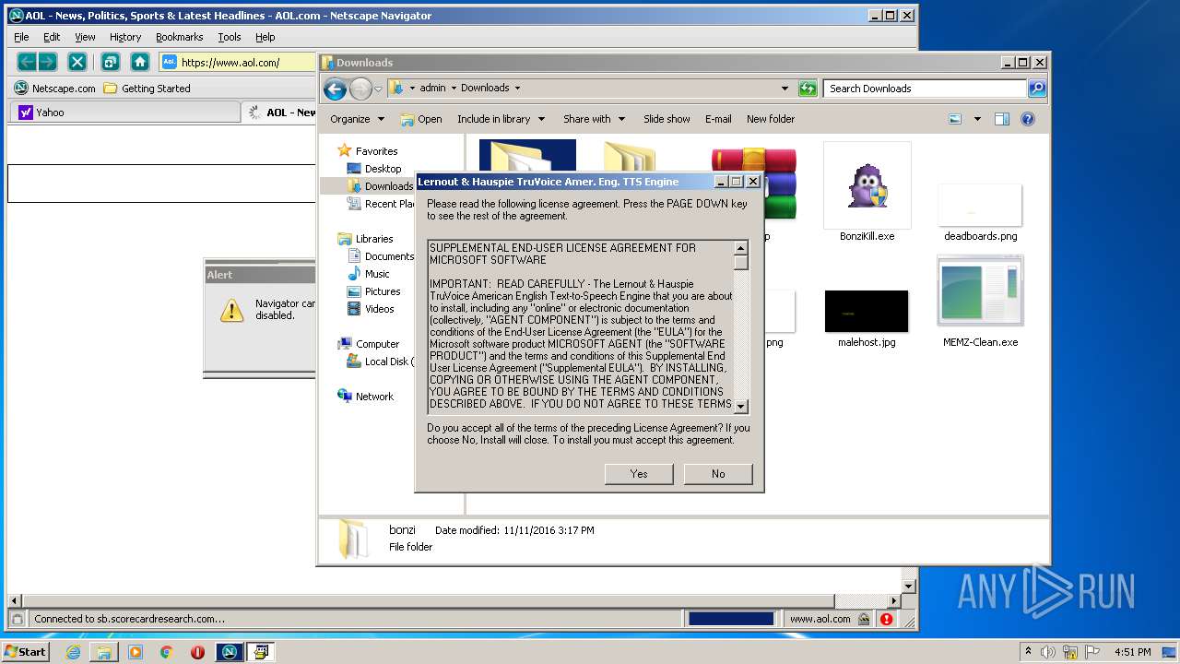Select deadboards.png file
Image resolution: width=1180 pixels, height=664 pixels.
click(980, 212)
